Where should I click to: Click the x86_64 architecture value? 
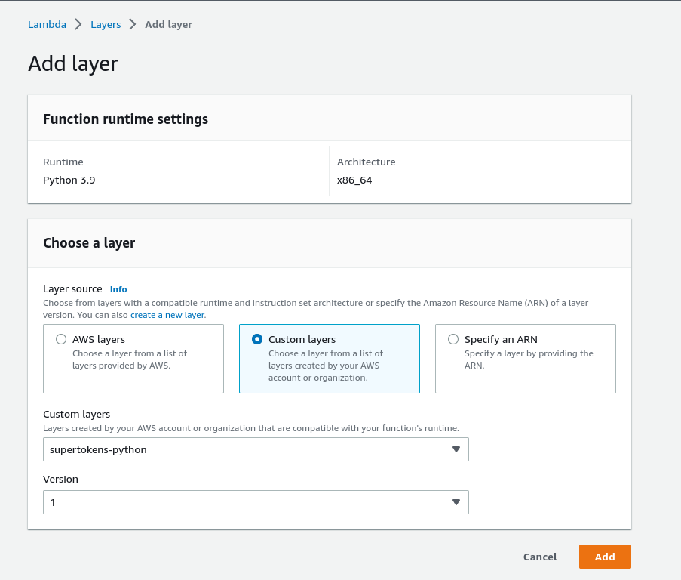coord(354,180)
